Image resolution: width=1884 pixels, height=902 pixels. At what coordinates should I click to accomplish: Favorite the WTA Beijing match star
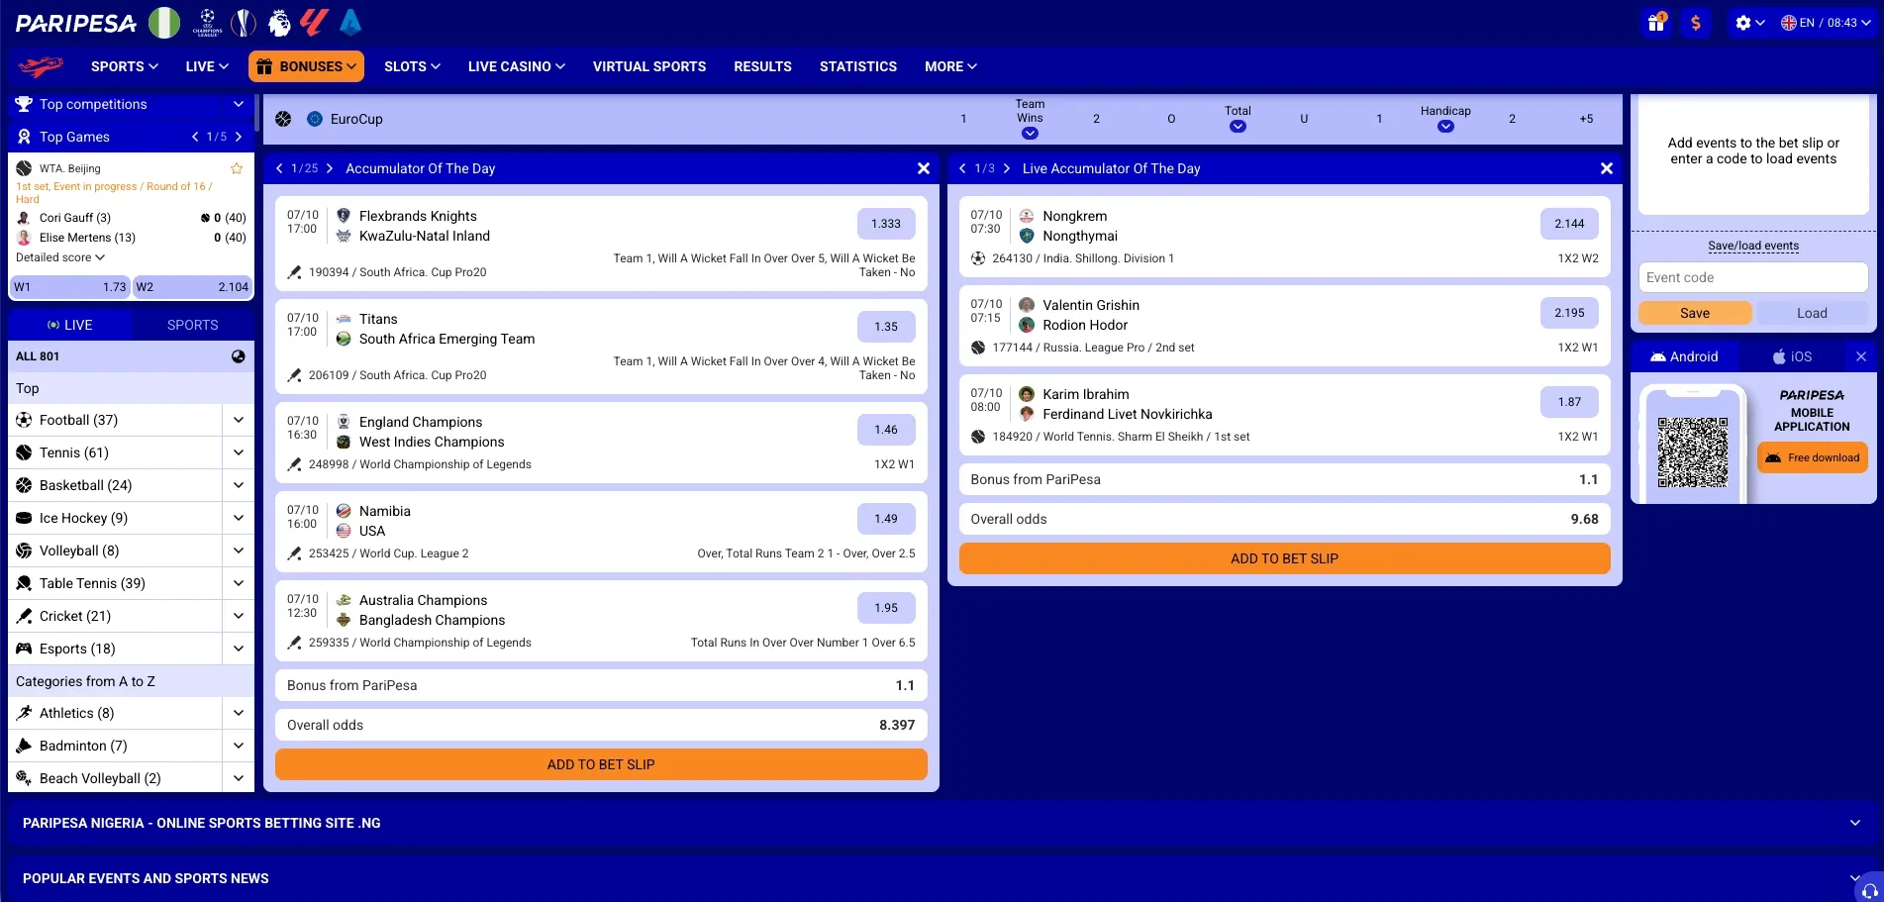point(237,168)
